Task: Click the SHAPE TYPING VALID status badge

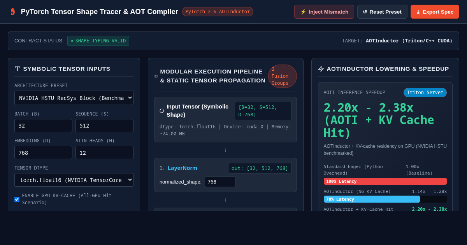Action: (x=98, y=41)
